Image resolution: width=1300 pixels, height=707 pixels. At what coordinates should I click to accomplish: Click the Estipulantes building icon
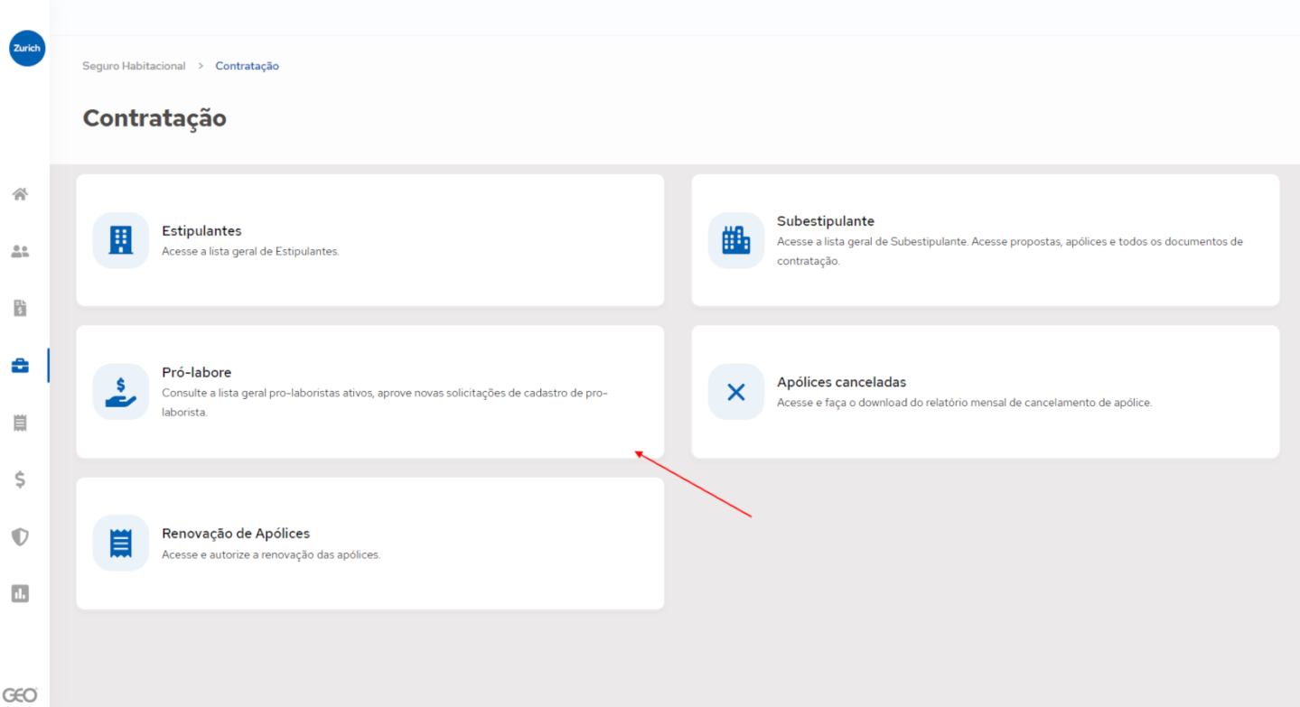pyautogui.click(x=121, y=240)
